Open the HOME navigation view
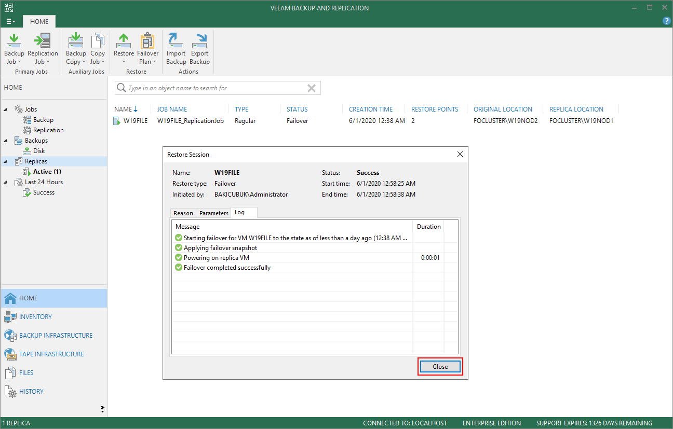 point(54,298)
